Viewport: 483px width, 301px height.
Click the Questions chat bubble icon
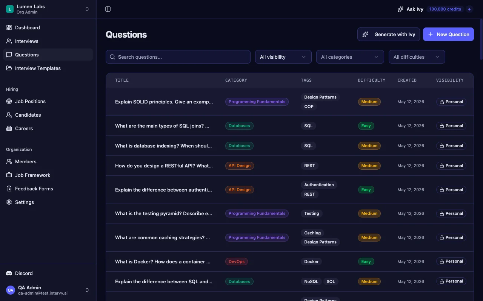coord(9,55)
